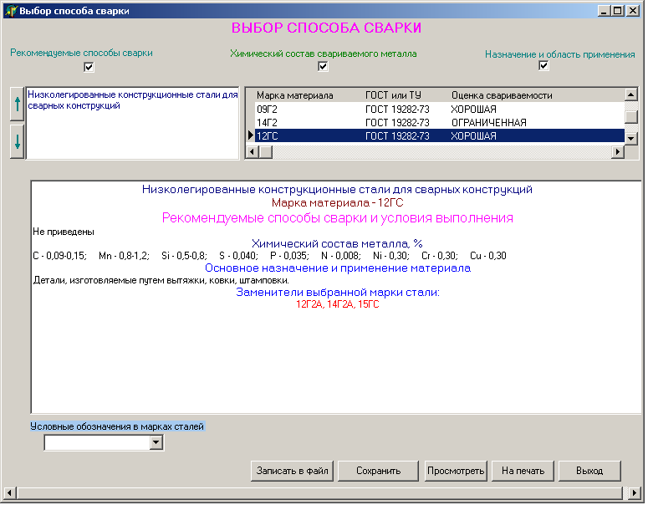The height and width of the screenshot is (505, 648).
Task: Click the 'Не приведены' text line
Action: pos(64,232)
